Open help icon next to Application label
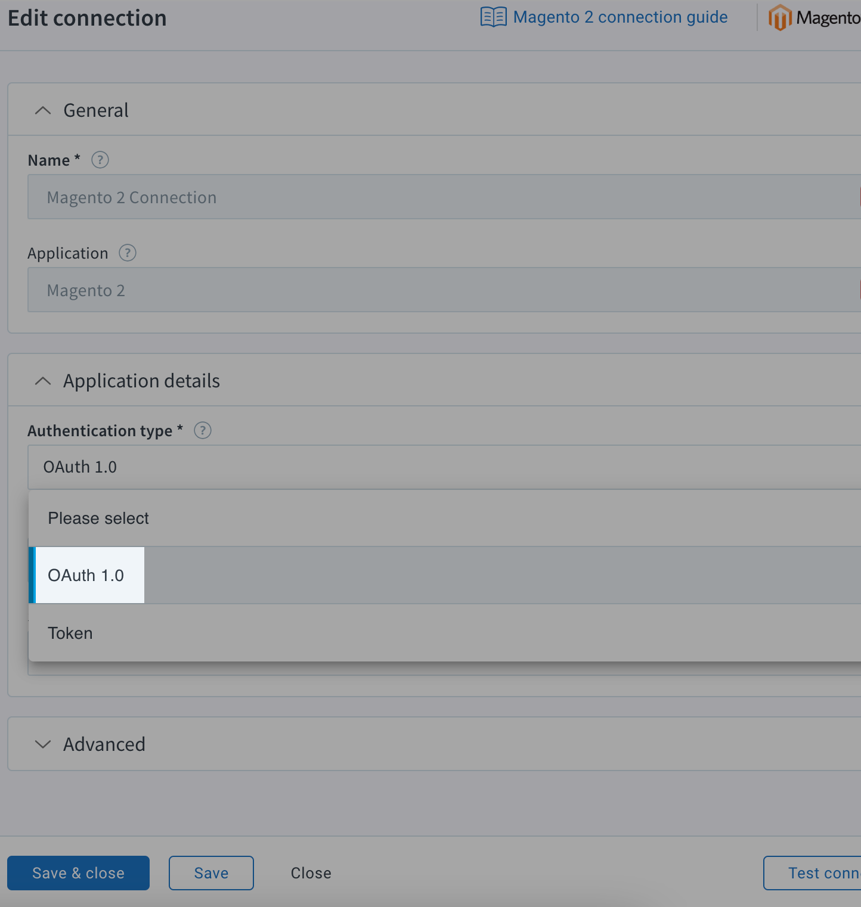 (128, 253)
